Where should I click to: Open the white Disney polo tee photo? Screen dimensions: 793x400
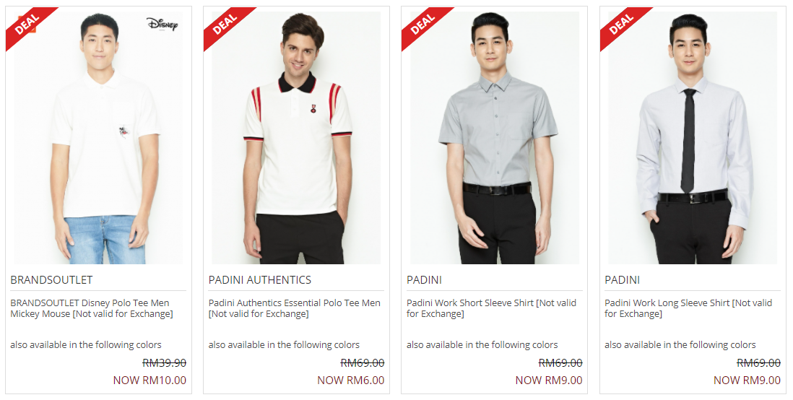click(x=99, y=138)
